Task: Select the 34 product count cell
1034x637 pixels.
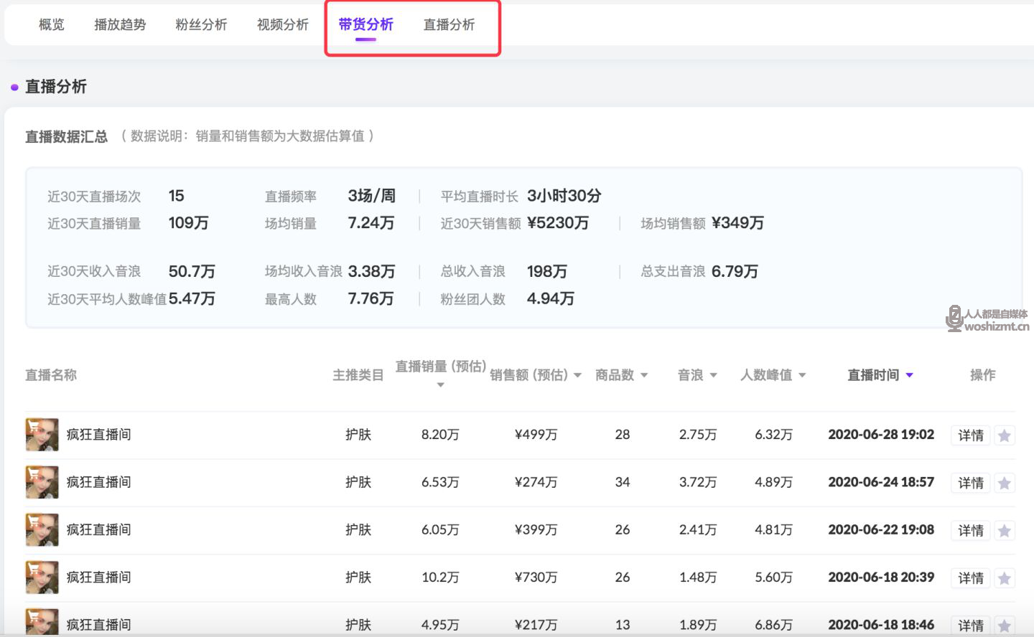Action: pyautogui.click(x=623, y=482)
